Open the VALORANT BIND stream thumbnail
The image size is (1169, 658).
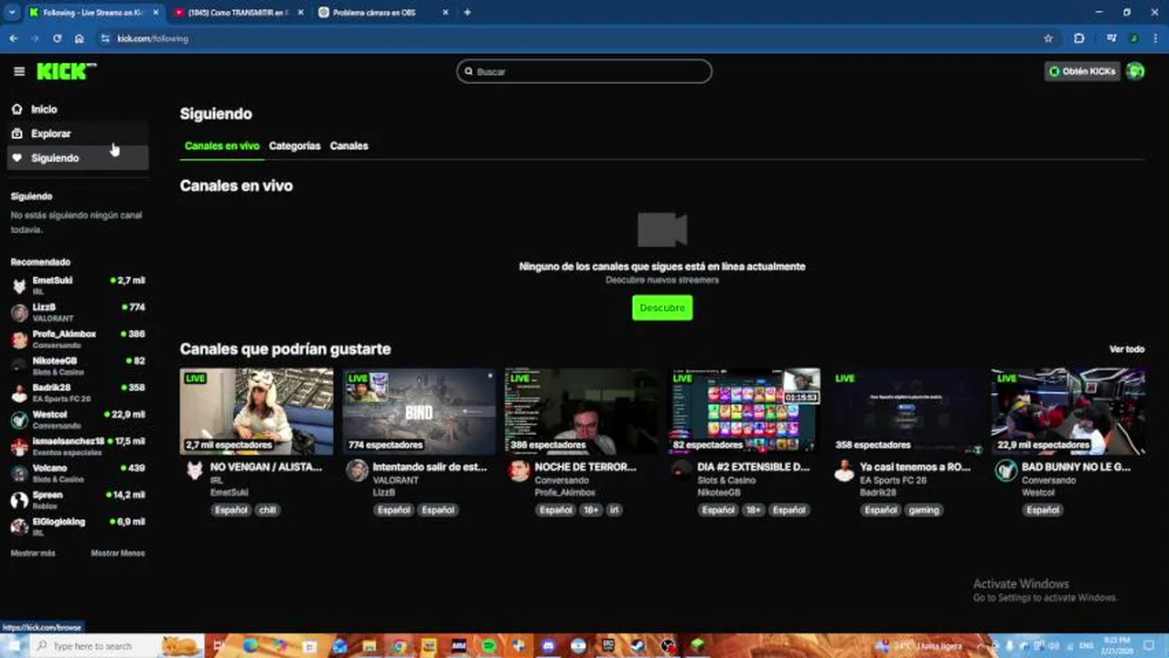(x=419, y=411)
